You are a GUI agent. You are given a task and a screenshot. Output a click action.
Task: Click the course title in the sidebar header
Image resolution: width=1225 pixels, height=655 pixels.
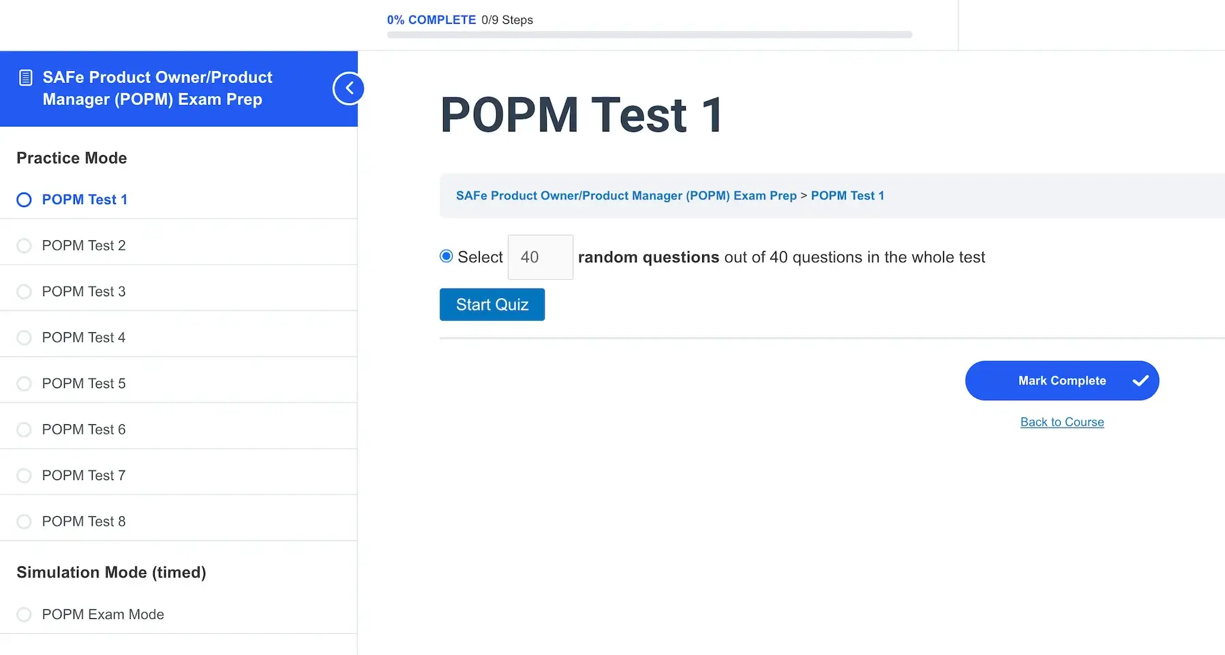click(x=157, y=89)
